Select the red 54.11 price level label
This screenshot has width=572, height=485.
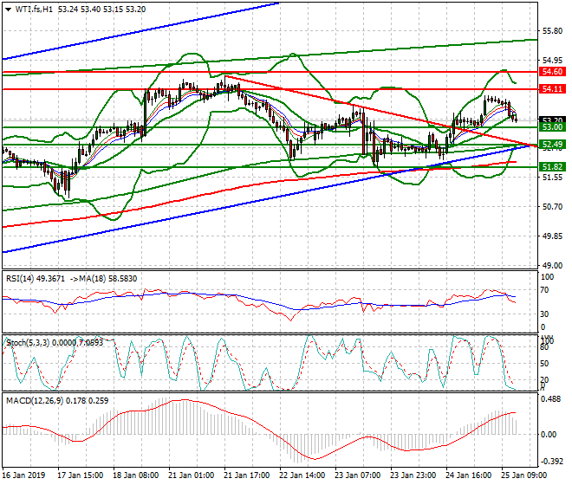(x=552, y=88)
